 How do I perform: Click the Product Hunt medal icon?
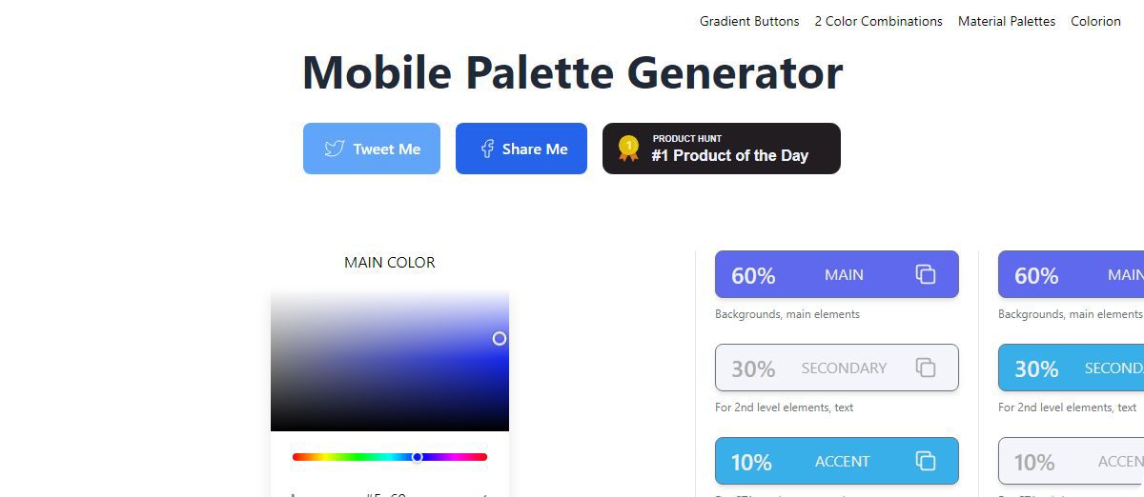click(x=628, y=148)
